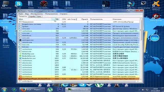This screenshot has height=92, width=164.
Task: Select the System process row
Action: pyautogui.click(x=79, y=26)
